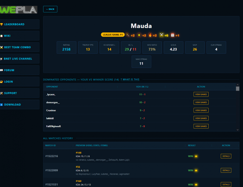This screenshot has height=187, width=243.
Task: Click hero #160 in match #1521531
Action: tap(79, 181)
